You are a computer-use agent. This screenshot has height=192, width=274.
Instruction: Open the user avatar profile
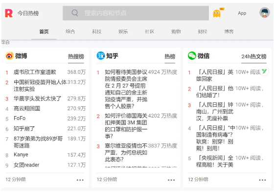click(265, 13)
